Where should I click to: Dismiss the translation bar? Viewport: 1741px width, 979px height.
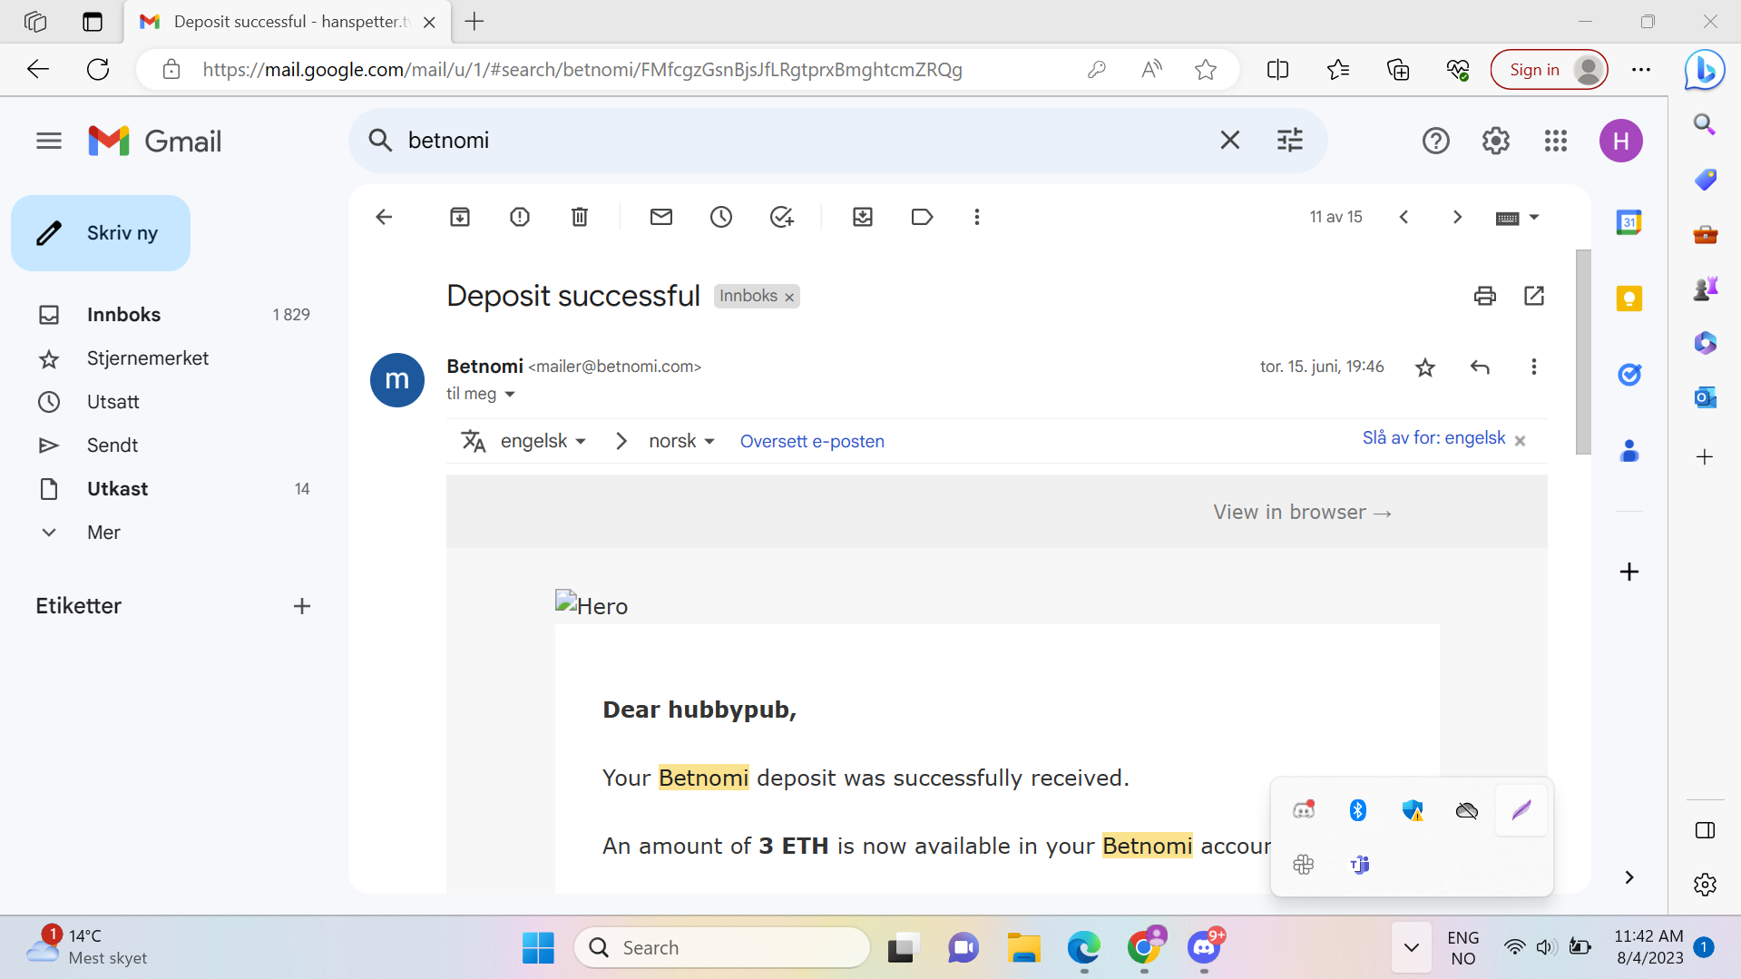[1521, 440]
